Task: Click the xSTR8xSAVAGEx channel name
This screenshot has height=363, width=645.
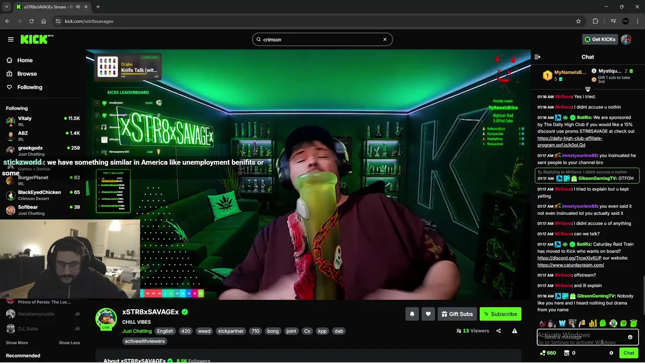Action: coord(150,312)
